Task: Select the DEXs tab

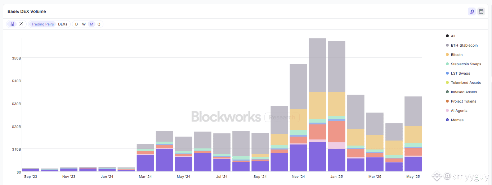Action: coord(63,24)
